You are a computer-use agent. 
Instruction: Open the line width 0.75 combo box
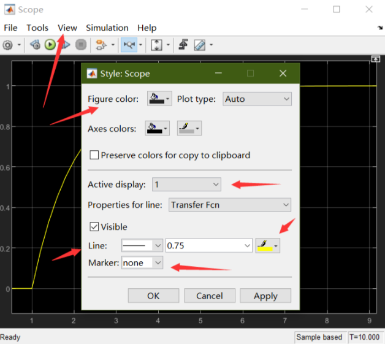(209, 245)
